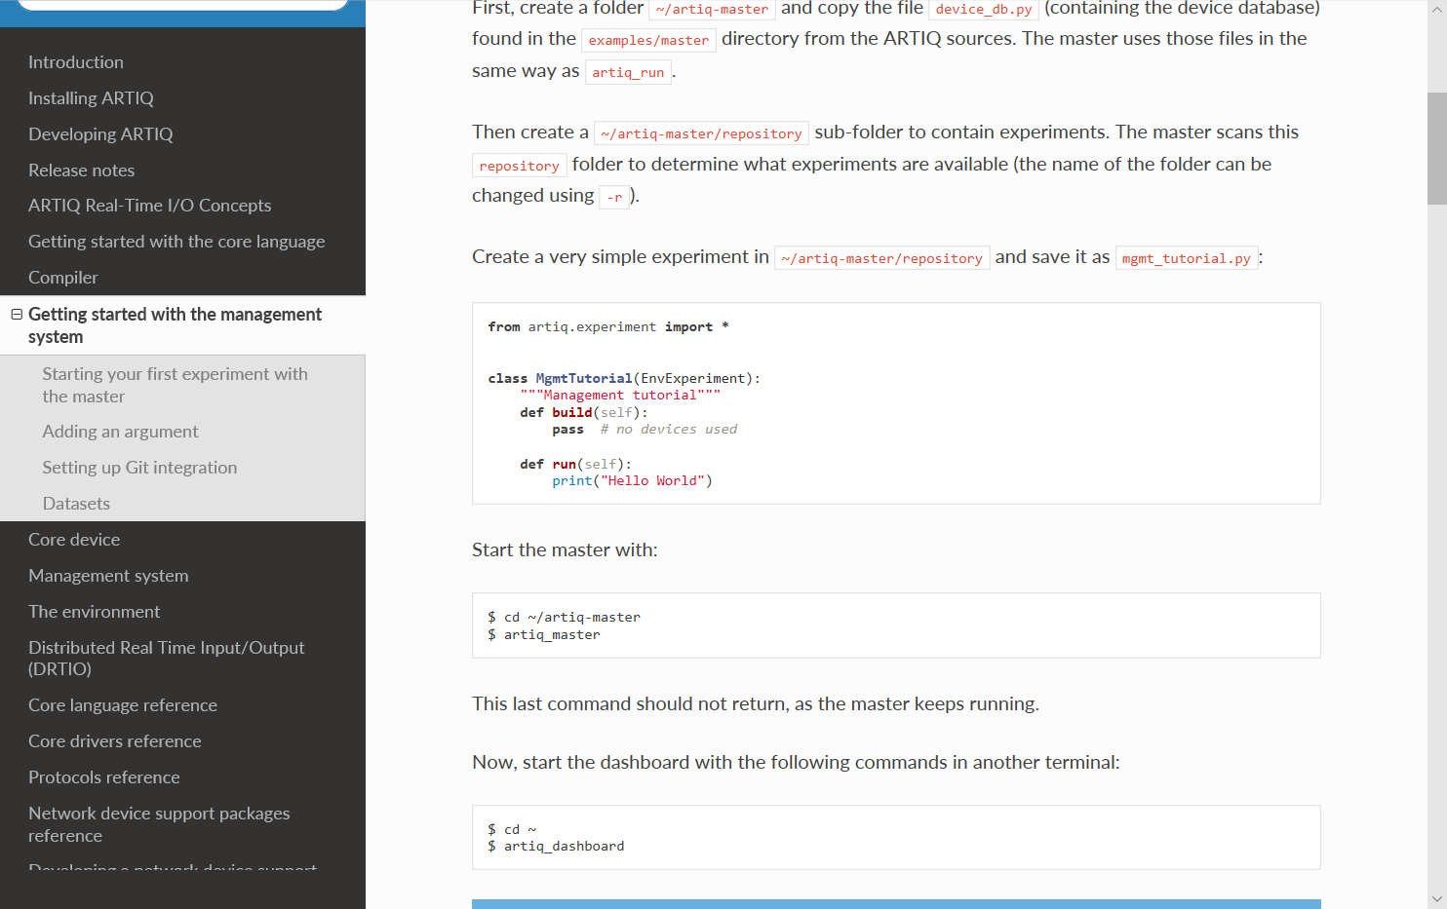Open the Core device page
The height and width of the screenshot is (909, 1447).
74,539
